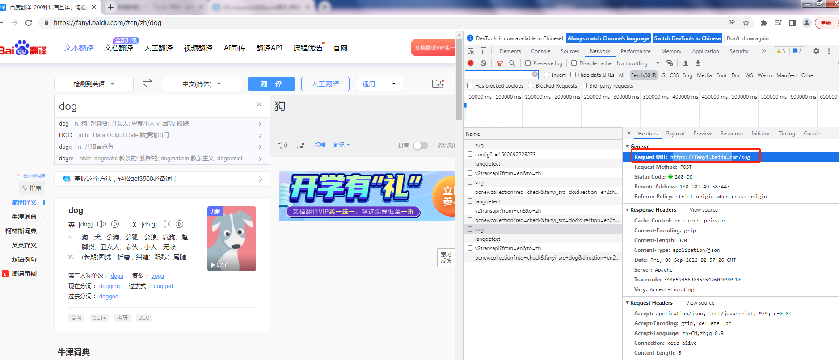Viewport: 839px width, 360px height.
Task: Bookmark this page with the star icon
Action: click(x=746, y=23)
